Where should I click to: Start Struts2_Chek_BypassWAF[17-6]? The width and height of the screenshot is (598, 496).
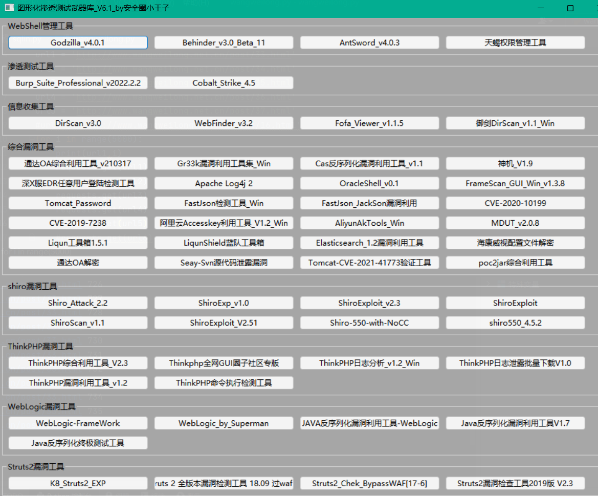(369, 483)
